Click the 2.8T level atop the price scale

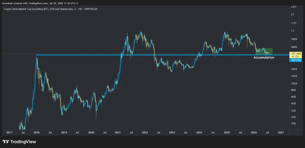click(x=294, y=7)
